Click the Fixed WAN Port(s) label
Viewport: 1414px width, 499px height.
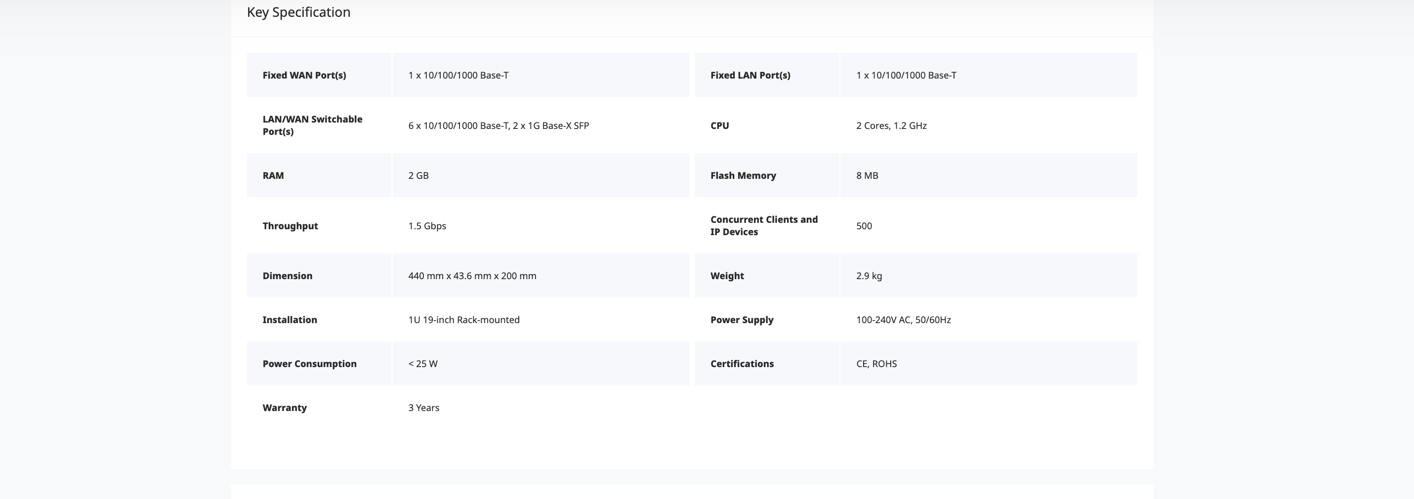pos(304,75)
